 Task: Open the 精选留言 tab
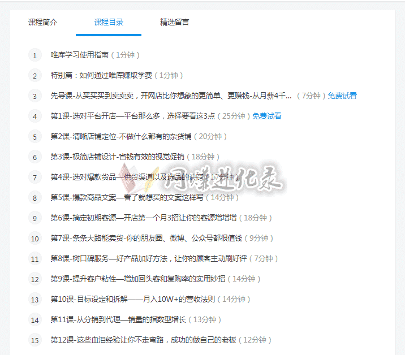point(175,22)
